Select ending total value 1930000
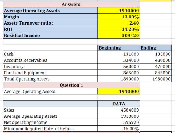The width and height of the screenshot is (175, 133). (x=156, y=79)
